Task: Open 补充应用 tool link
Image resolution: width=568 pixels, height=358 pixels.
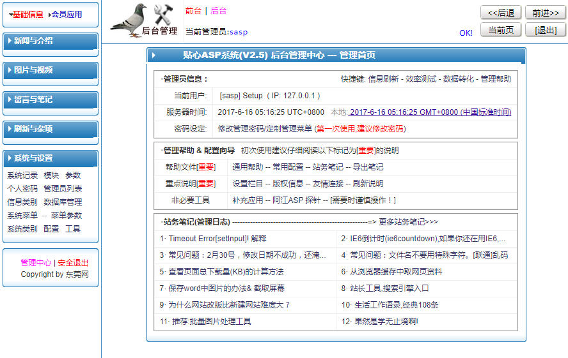Action: tap(248, 200)
